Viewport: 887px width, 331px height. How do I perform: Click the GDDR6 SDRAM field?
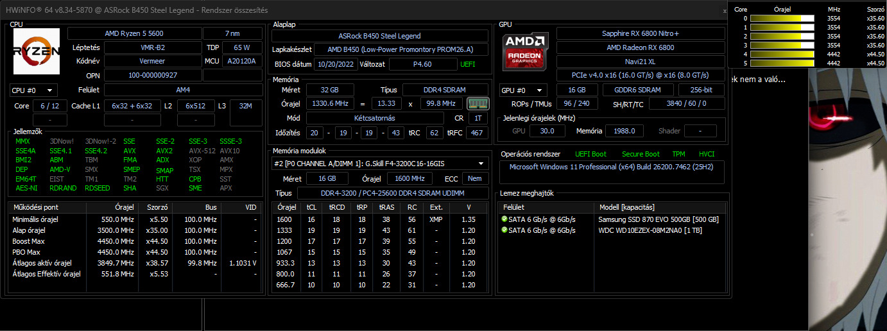[x=639, y=90]
